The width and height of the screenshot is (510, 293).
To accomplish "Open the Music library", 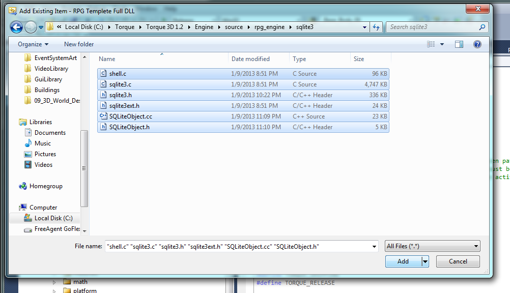I will click(42, 143).
